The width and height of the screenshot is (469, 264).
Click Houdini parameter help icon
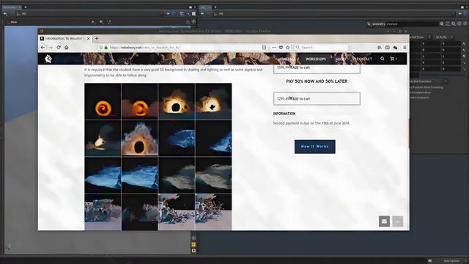point(465,23)
